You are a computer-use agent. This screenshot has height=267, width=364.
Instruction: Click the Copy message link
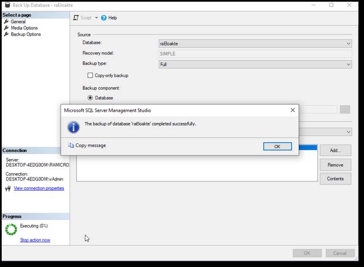(x=90, y=145)
